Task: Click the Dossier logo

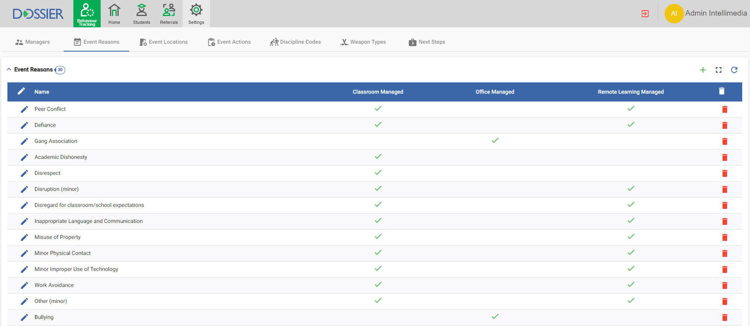Action: click(x=38, y=14)
